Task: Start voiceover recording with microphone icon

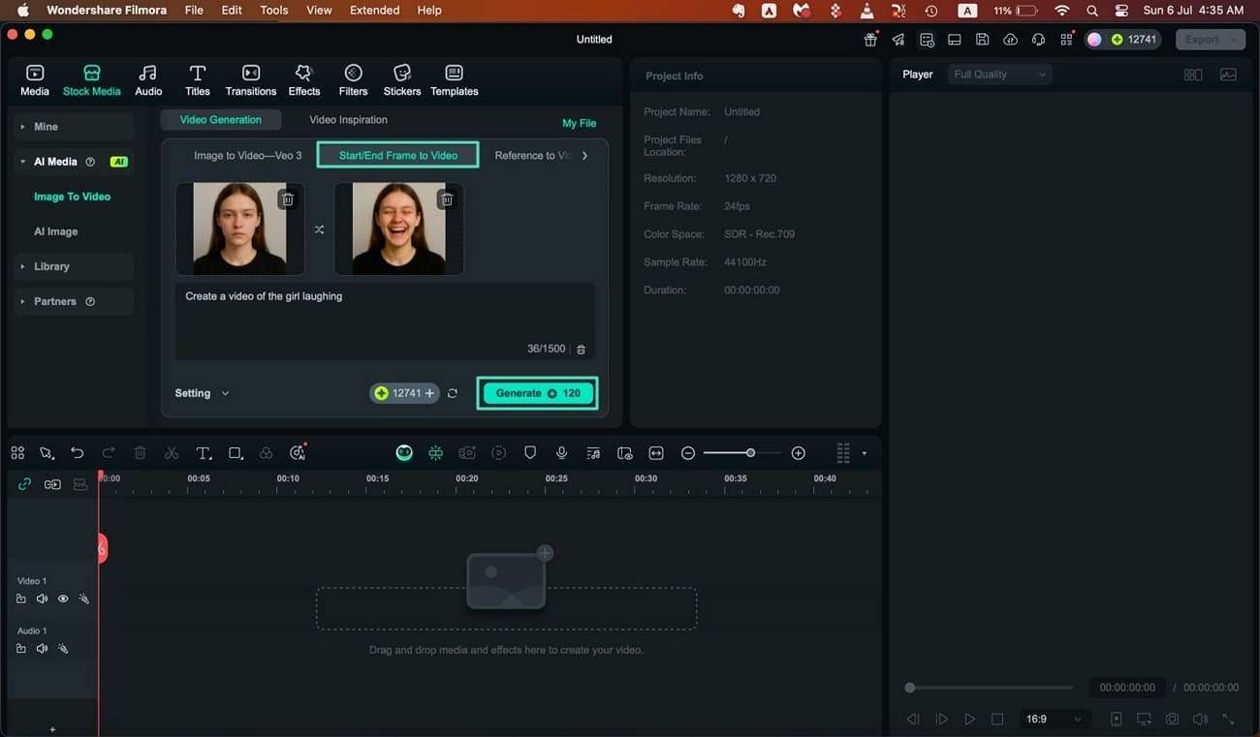Action: pyautogui.click(x=561, y=453)
